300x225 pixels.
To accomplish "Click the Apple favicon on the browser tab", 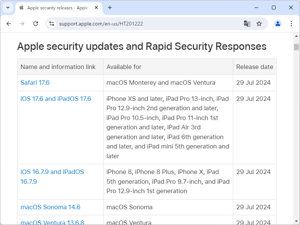I will tap(21, 7).
